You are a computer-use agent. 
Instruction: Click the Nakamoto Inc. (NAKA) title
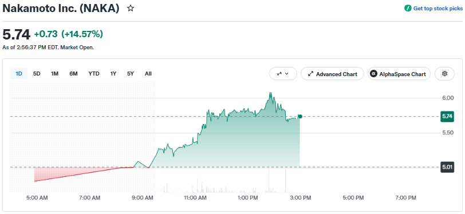point(61,9)
